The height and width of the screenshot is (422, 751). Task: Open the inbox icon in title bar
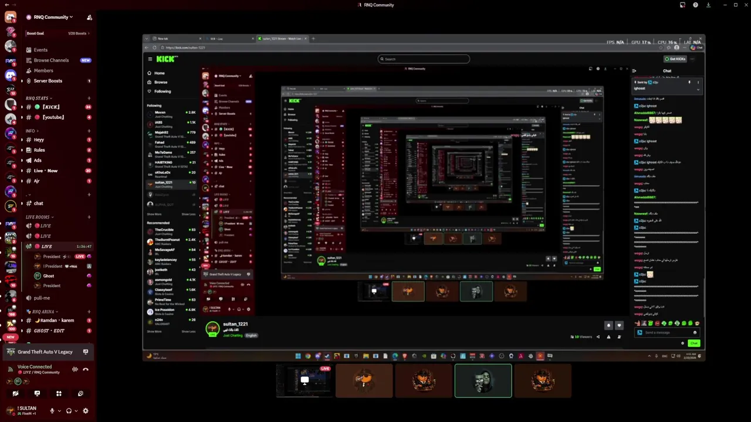click(x=682, y=5)
